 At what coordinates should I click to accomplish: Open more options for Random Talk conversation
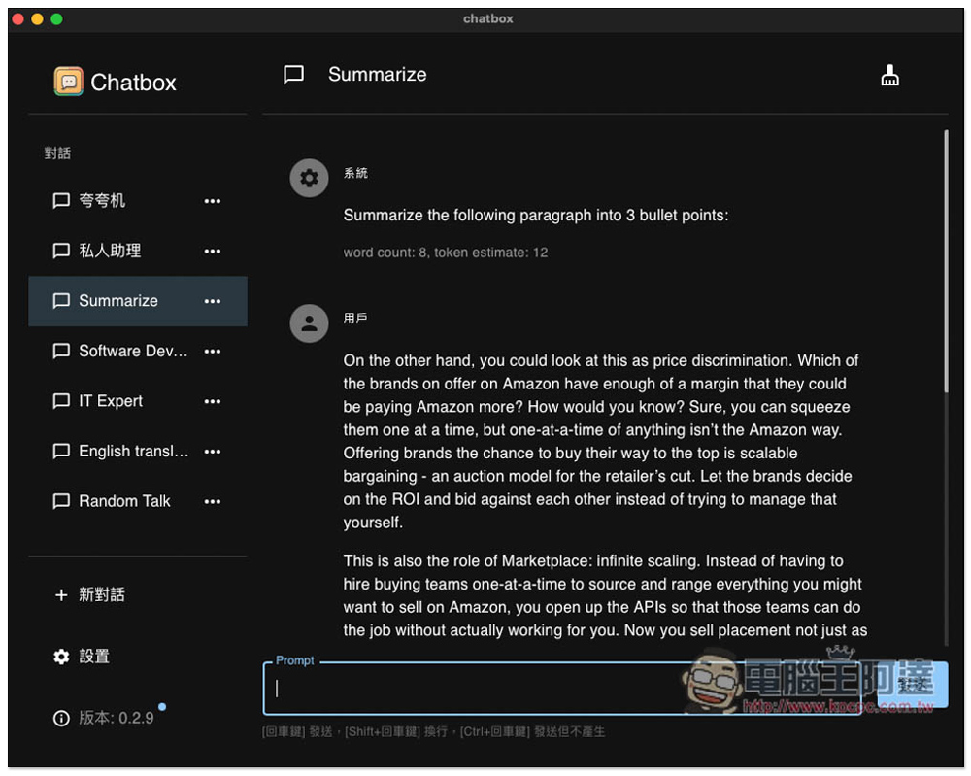pyautogui.click(x=213, y=502)
